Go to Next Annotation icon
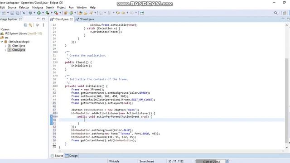 101,13
